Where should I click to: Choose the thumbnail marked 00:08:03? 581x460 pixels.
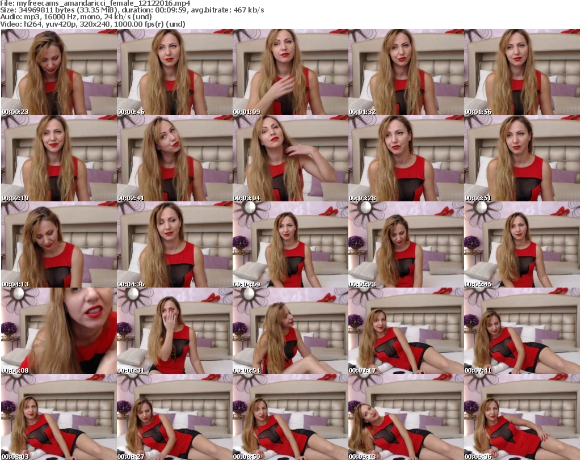(59, 417)
